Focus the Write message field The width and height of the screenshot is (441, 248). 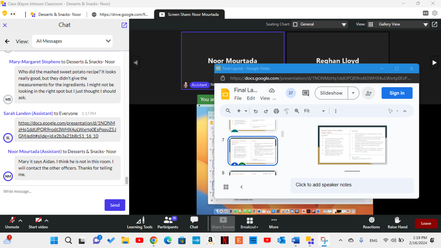[64, 191]
